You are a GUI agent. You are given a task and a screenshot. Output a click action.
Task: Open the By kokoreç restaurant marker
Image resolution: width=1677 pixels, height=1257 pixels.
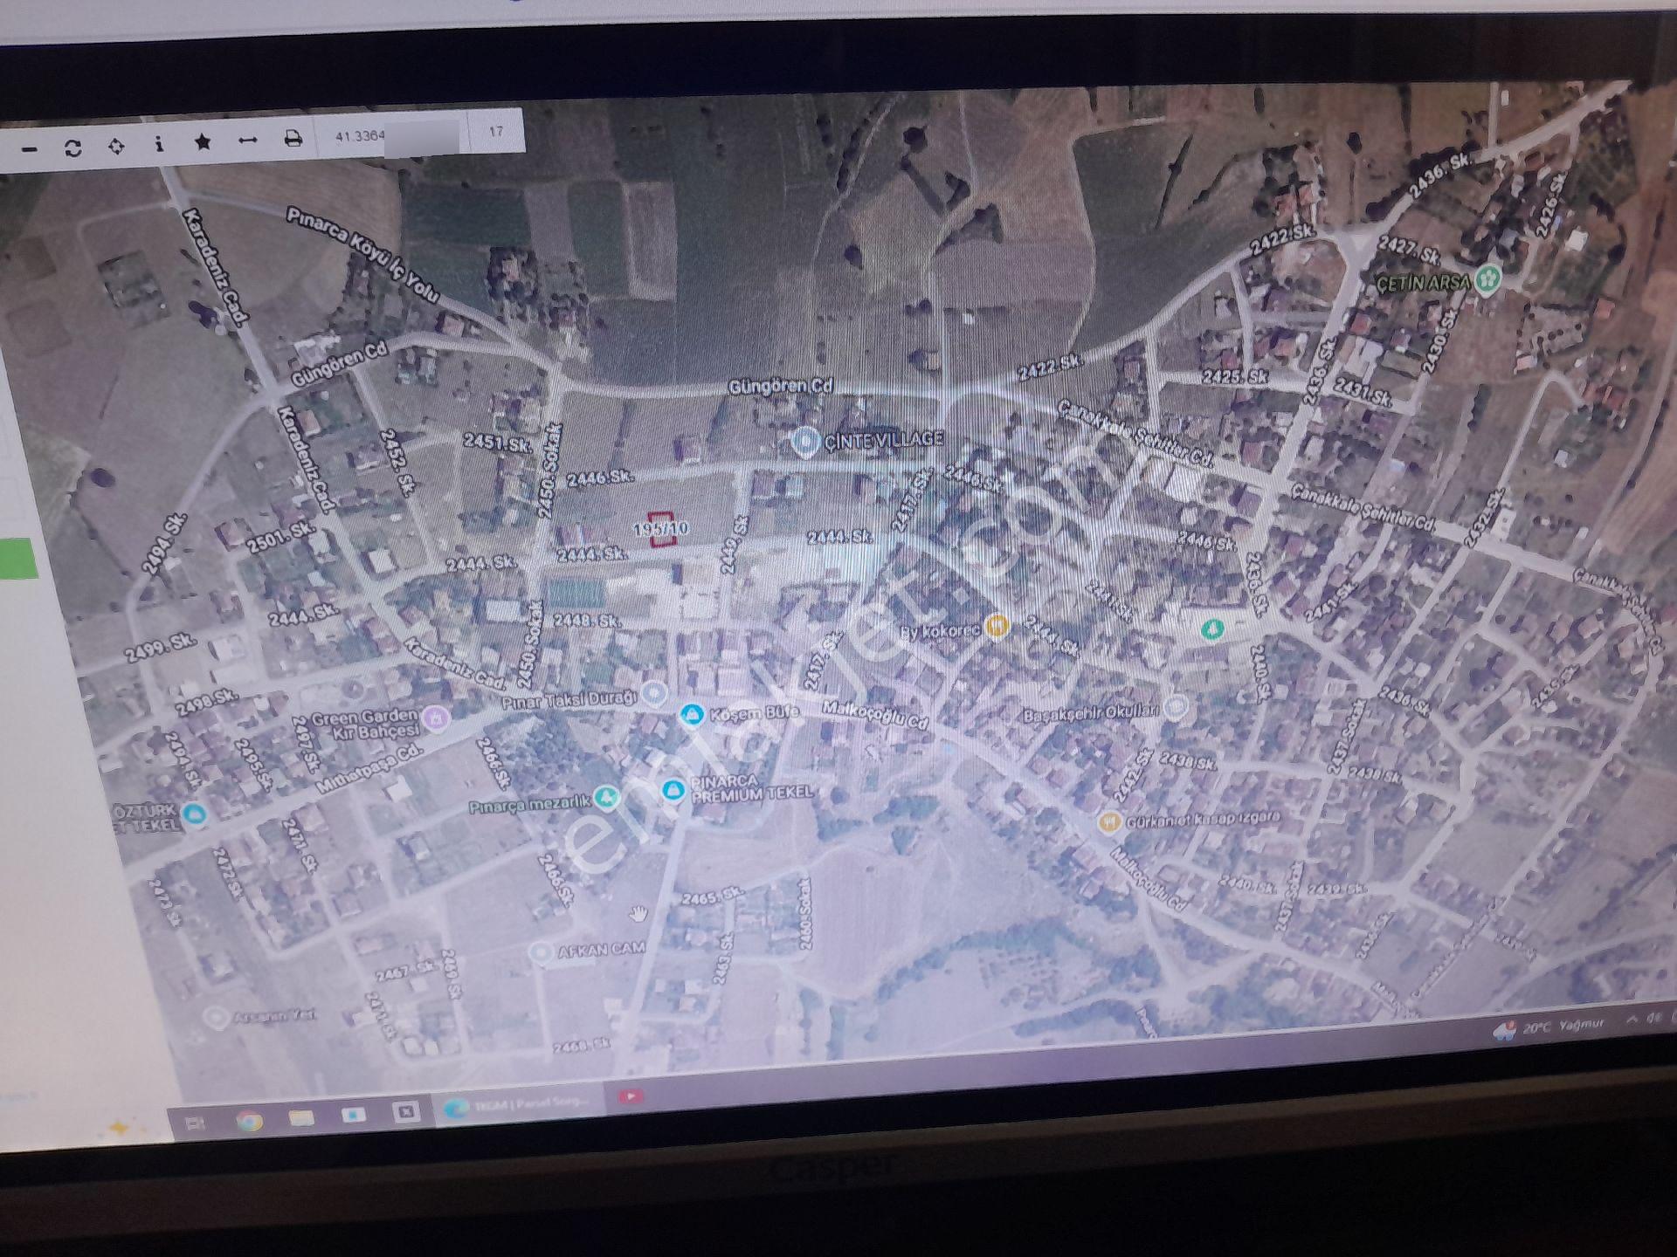click(997, 625)
